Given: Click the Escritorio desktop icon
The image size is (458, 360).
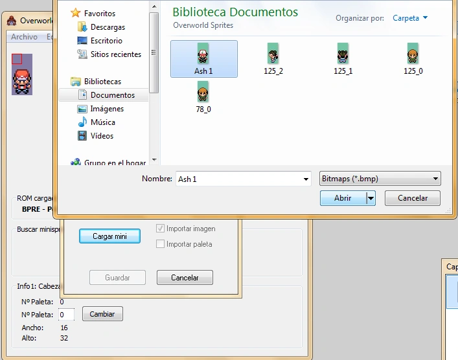Looking at the screenshot, I should [82, 40].
